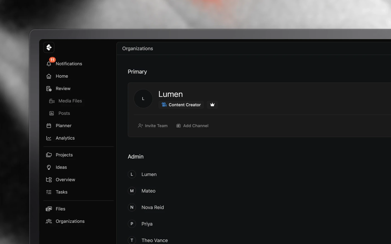Viewport: 391px width, 244px height.
Task: Click the L avatar in Admin list
Action: point(132,174)
